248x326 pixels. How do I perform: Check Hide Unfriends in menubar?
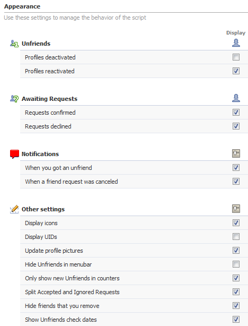point(236,264)
